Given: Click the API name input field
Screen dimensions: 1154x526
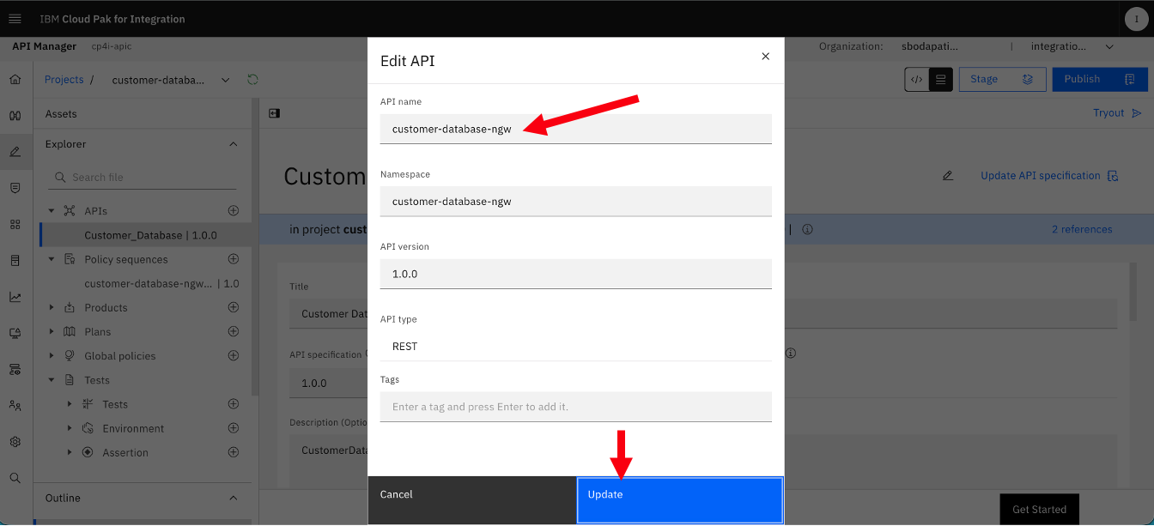Looking at the screenshot, I should click(x=576, y=129).
